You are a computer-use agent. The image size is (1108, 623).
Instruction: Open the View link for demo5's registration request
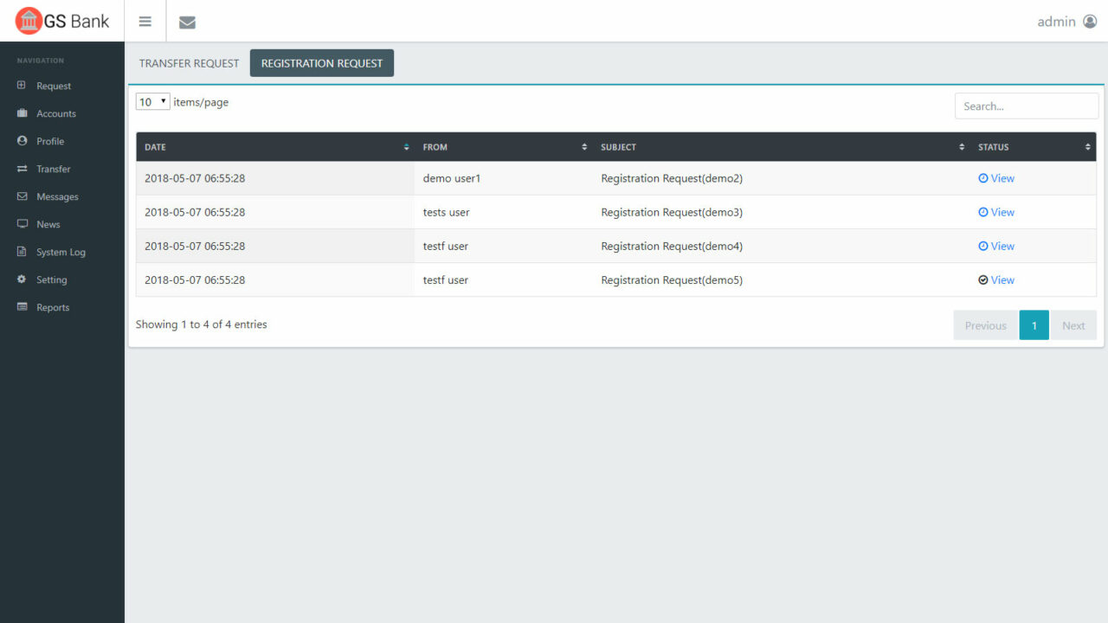point(996,279)
